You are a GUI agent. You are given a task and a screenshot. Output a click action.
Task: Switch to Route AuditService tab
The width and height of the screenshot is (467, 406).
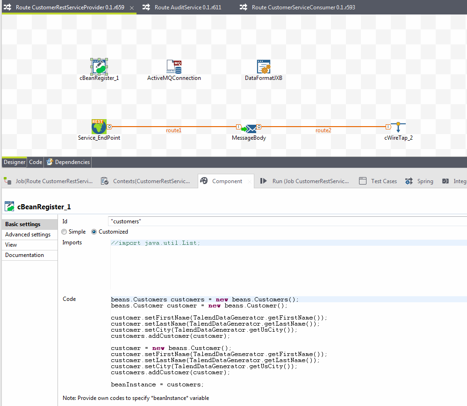[187, 7]
